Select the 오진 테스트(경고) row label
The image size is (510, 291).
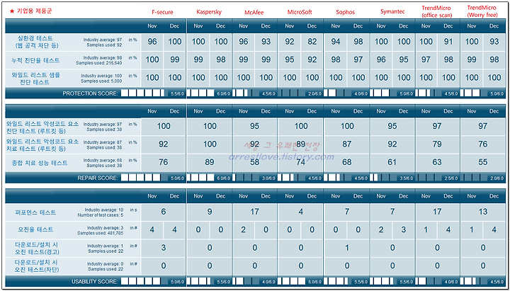click(x=37, y=248)
